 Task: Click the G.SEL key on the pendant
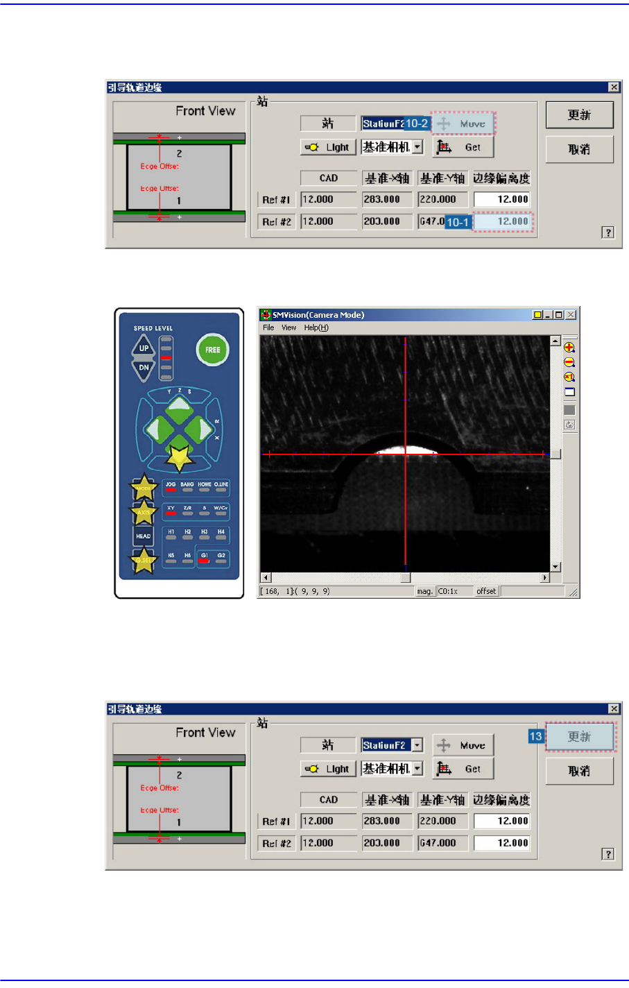(x=144, y=560)
